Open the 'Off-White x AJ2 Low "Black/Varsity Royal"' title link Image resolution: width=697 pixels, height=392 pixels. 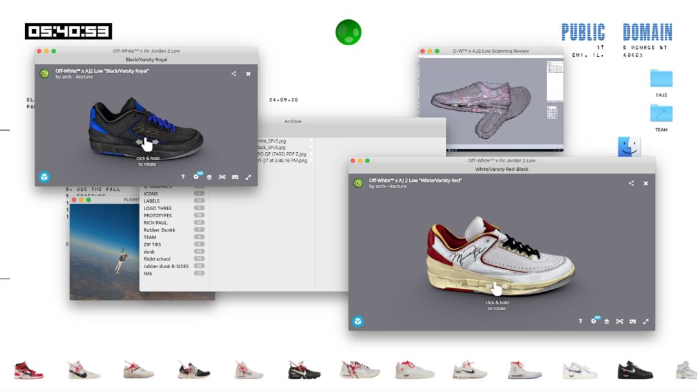[102, 70]
